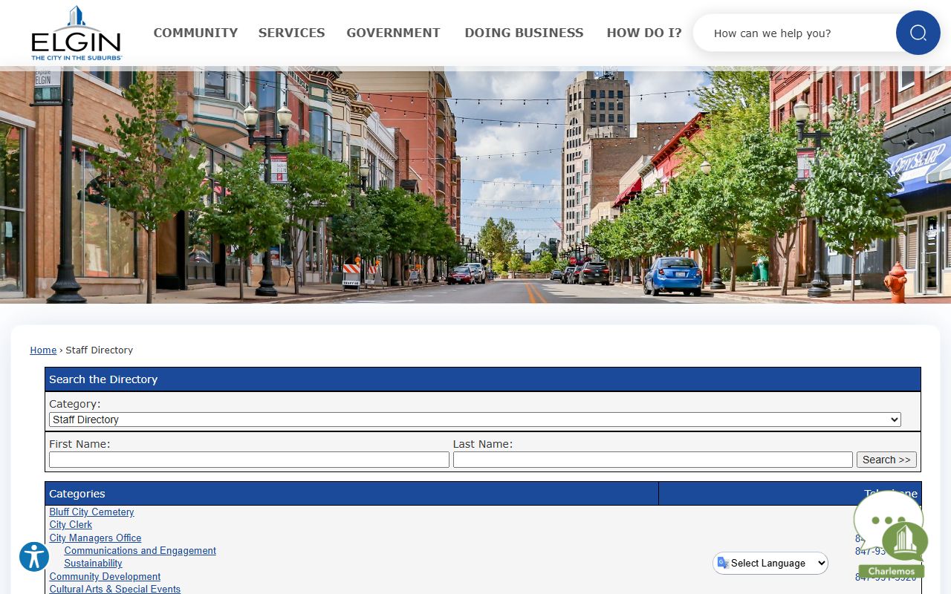The height and width of the screenshot is (594, 951).
Task: Open Cultural Arts & Special Events category
Action: [114, 589]
